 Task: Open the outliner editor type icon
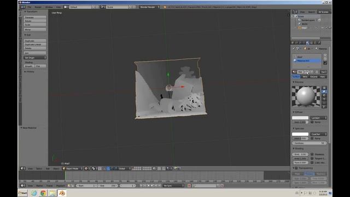pyautogui.click(x=295, y=12)
